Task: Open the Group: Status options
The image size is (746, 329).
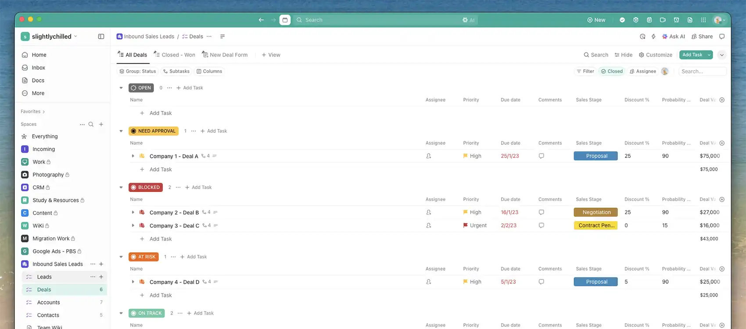Action: (x=138, y=72)
